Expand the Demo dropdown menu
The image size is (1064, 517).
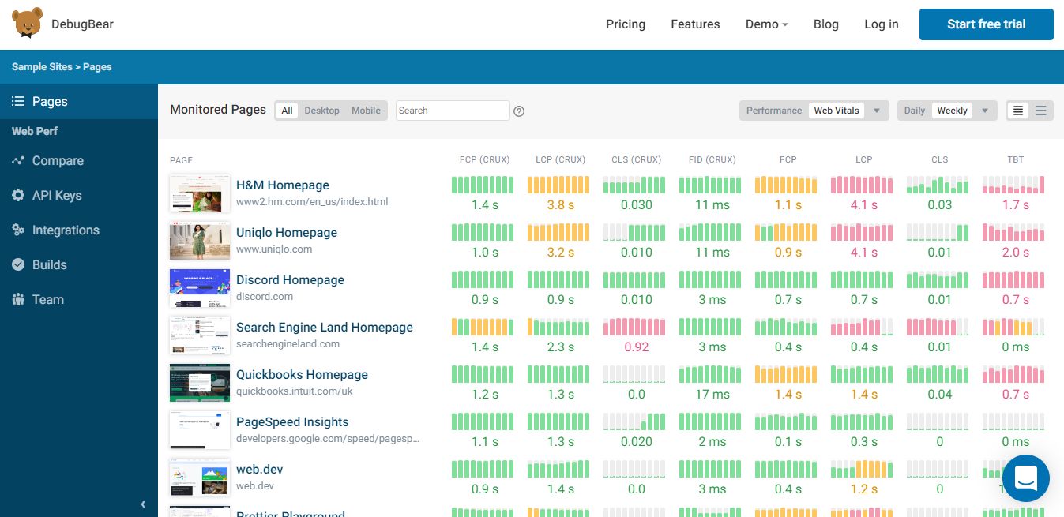pos(766,24)
